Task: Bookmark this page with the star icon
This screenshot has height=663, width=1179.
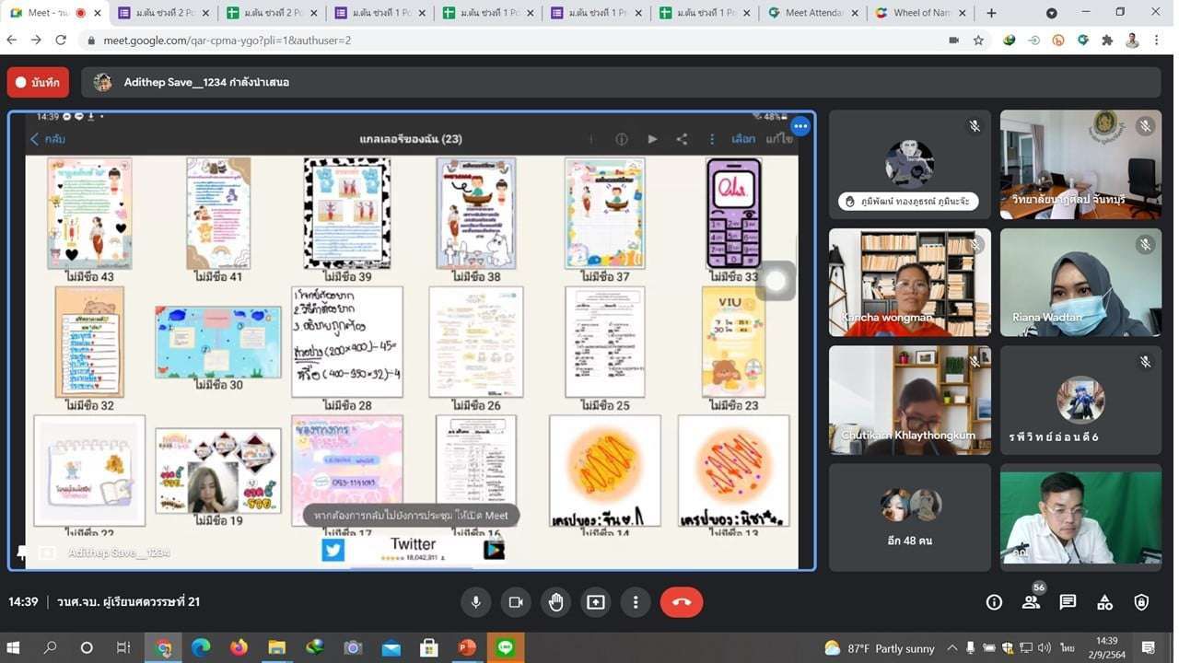Action: 978,41
